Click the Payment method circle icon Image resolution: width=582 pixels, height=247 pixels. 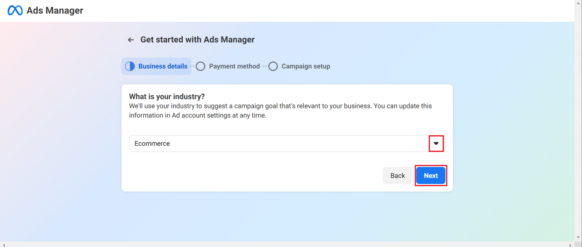201,66
